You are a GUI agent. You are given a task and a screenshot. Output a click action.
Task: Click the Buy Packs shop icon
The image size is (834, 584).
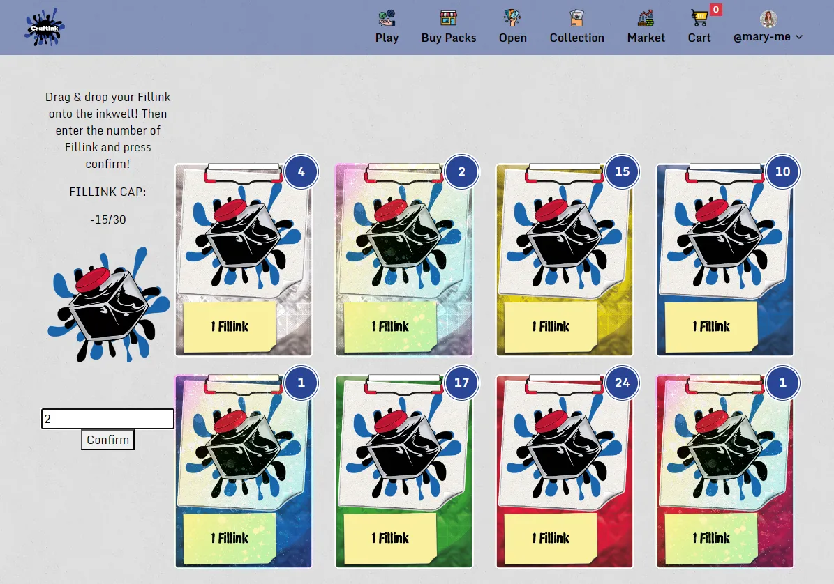[x=448, y=18]
